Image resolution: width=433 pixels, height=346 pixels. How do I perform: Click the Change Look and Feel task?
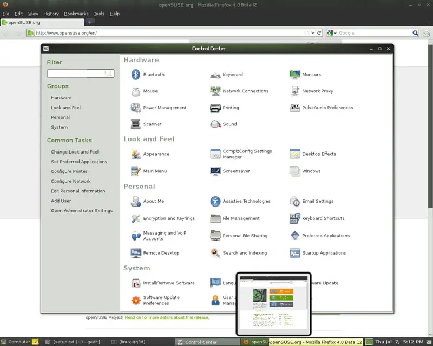pos(75,152)
